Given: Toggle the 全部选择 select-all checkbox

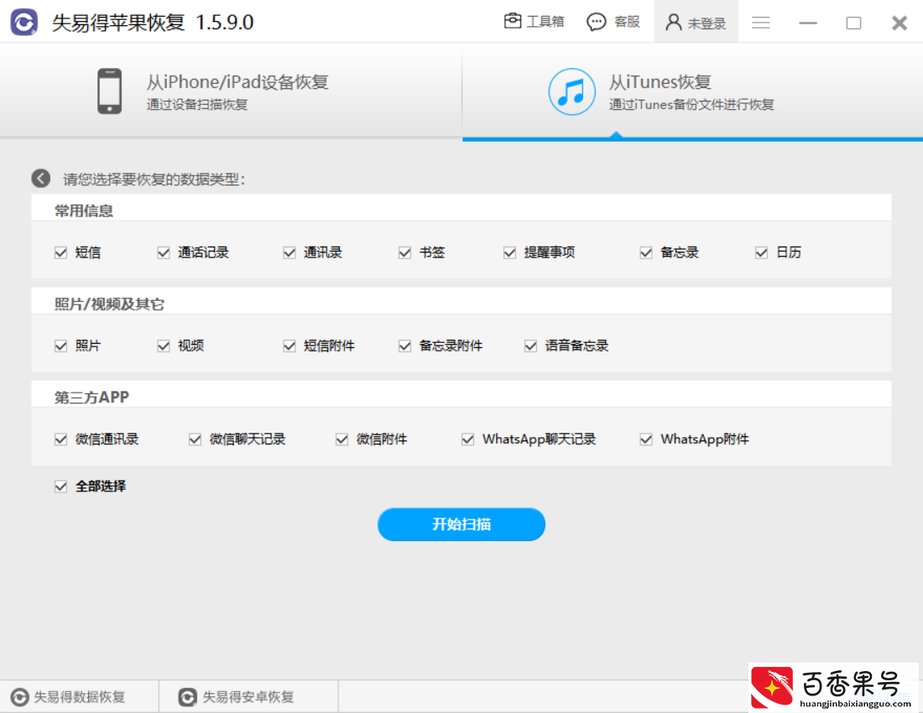Looking at the screenshot, I should pos(60,486).
